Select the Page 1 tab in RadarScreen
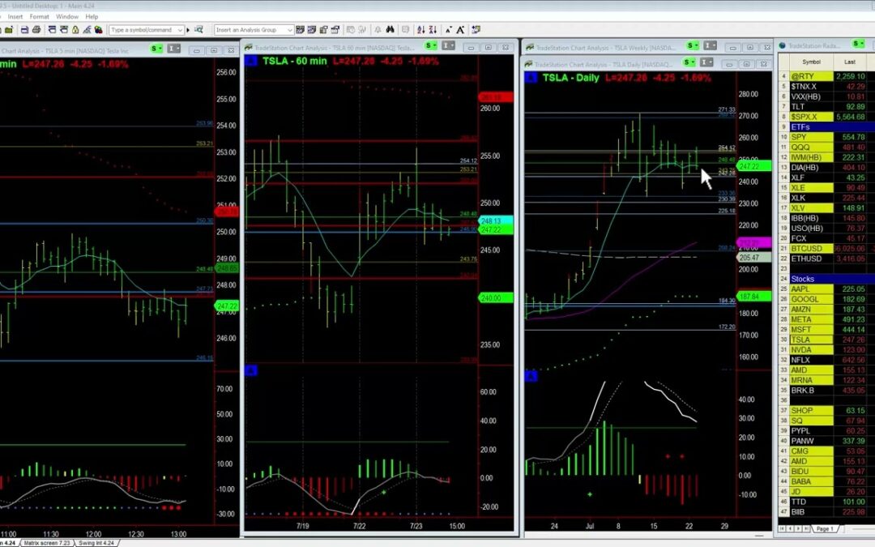The width and height of the screenshot is (875, 547). click(824, 528)
